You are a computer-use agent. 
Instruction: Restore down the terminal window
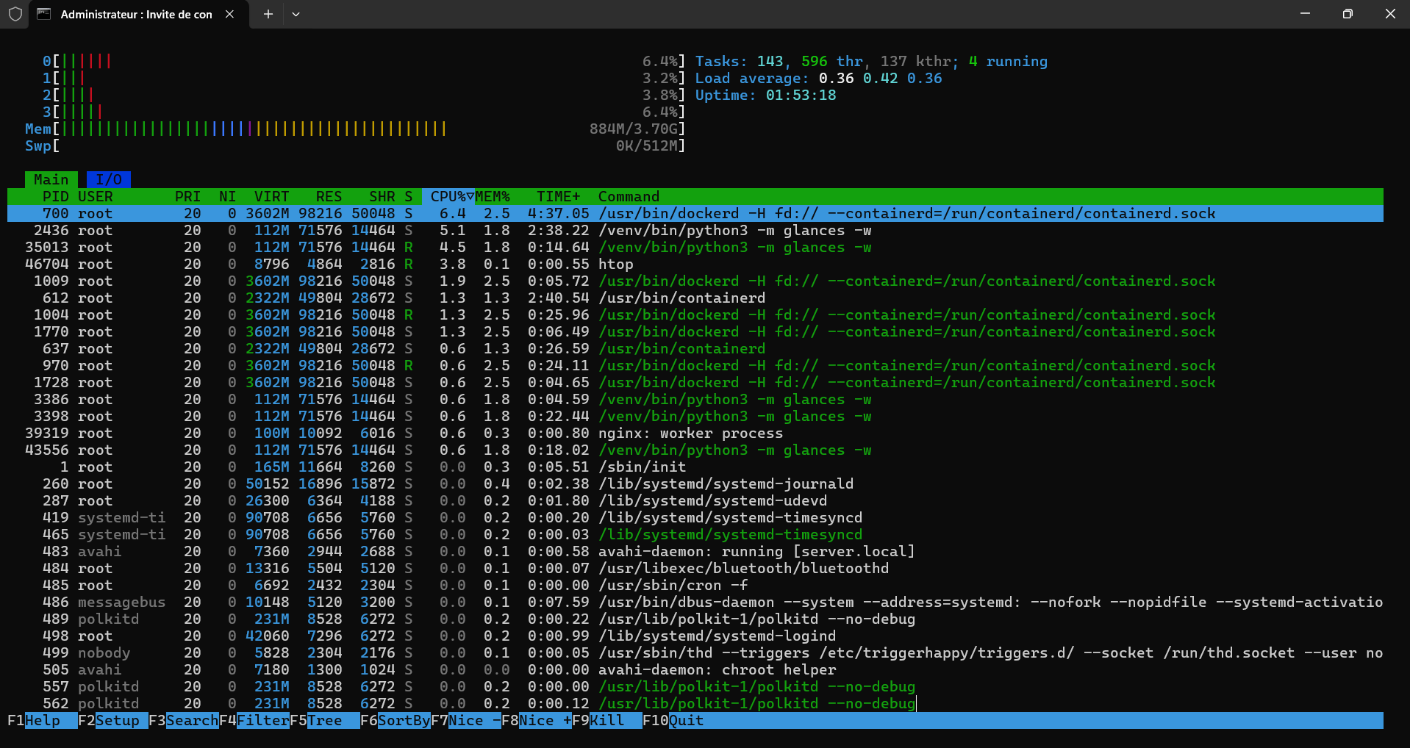click(1348, 14)
